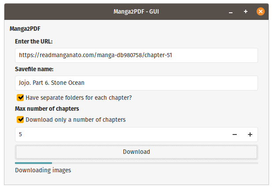Focus the Savefile name text field
Image resolution: width=273 pixels, height=189 pixels.
pyautogui.click(x=136, y=83)
